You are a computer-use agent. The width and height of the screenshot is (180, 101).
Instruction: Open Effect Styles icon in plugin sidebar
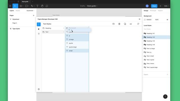(x=39, y=34)
